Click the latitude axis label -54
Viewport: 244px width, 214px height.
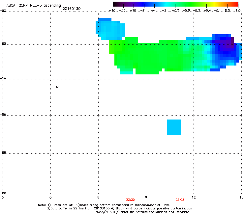(3, 78)
